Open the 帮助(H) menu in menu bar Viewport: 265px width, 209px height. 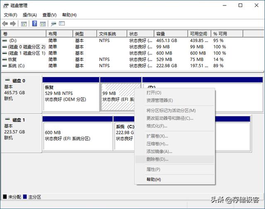pos(69,15)
